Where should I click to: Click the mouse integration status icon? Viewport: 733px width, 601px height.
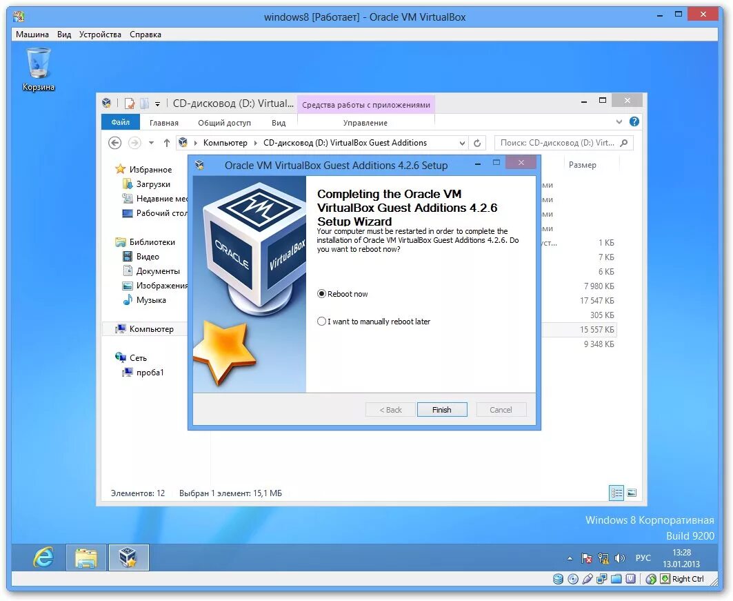tap(651, 579)
